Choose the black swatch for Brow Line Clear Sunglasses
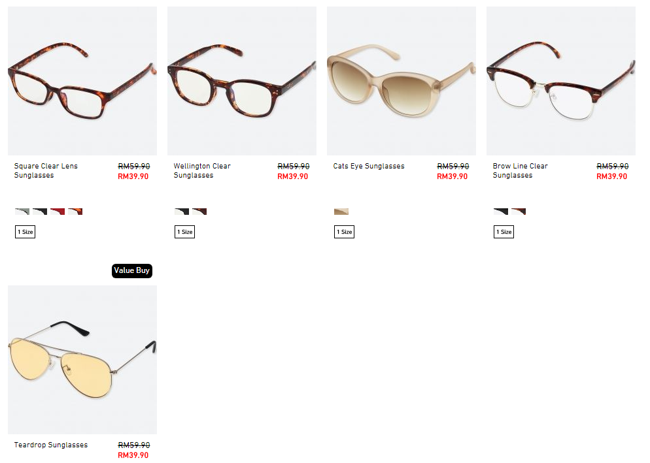The height and width of the screenshot is (463, 650). tap(501, 212)
